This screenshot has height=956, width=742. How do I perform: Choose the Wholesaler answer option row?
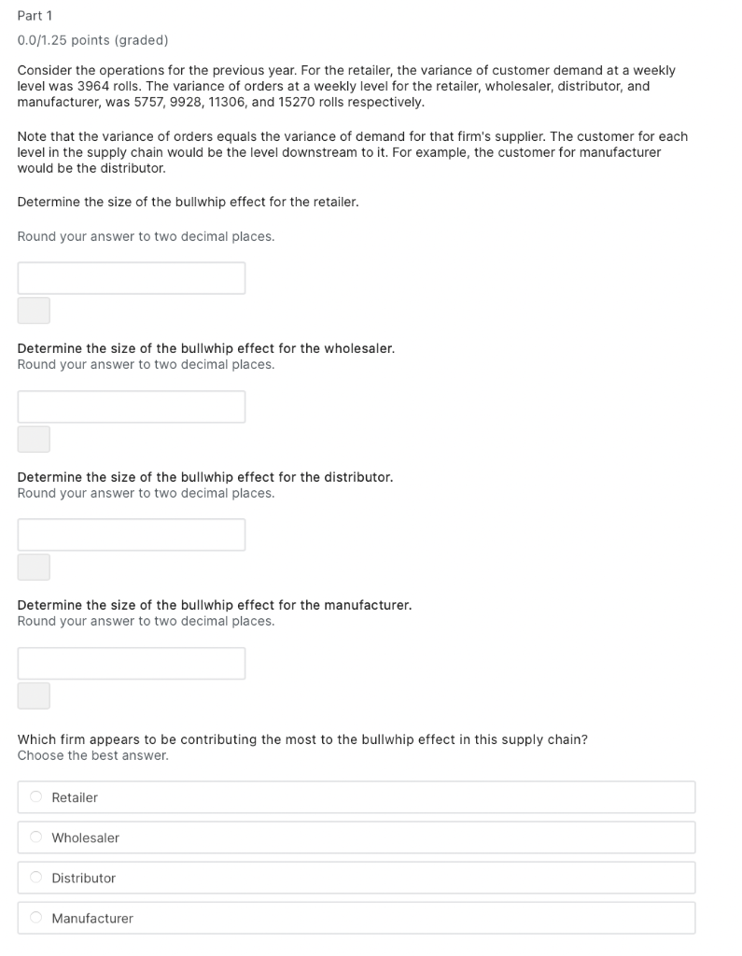tap(356, 837)
